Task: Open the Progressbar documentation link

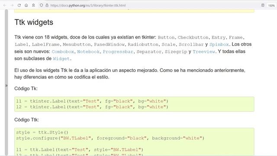Action: coord(118,52)
